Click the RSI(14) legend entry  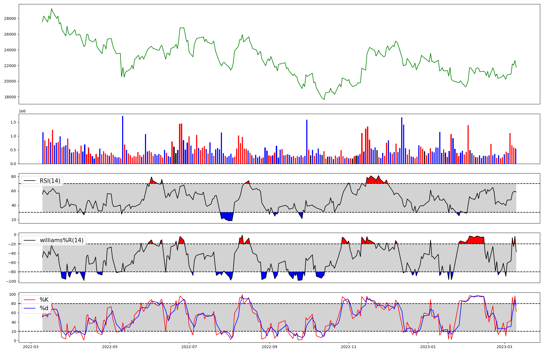[50, 181]
